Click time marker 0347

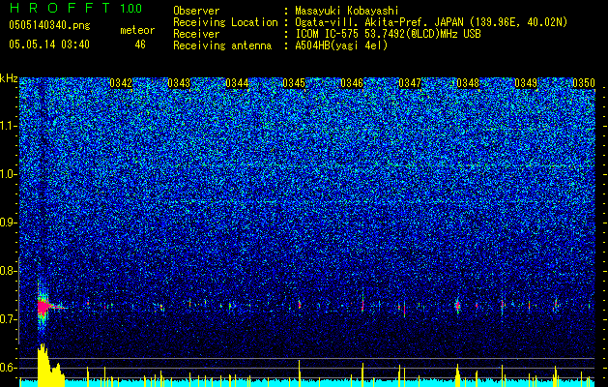(410, 83)
